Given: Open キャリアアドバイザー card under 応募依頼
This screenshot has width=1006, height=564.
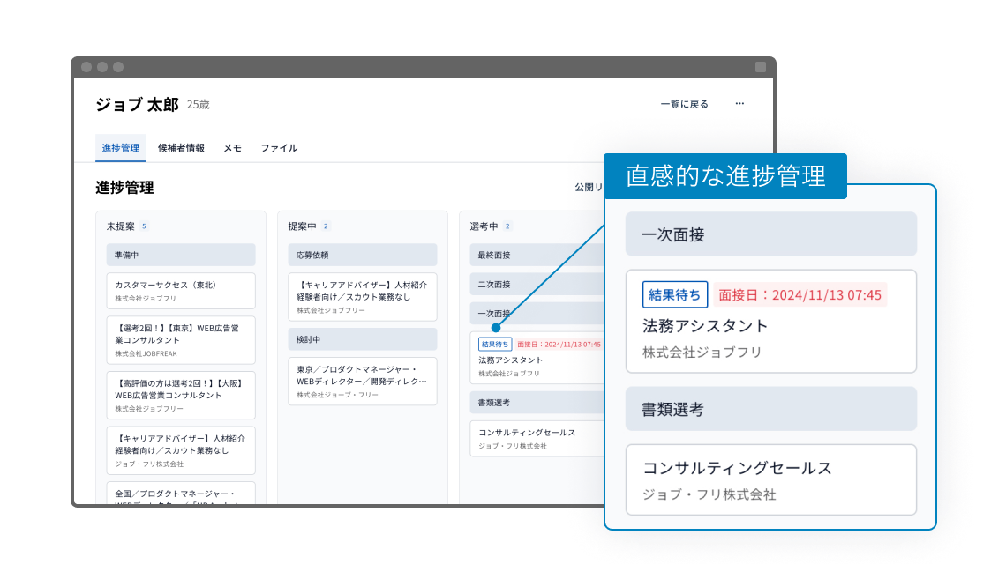Looking at the screenshot, I should (363, 297).
